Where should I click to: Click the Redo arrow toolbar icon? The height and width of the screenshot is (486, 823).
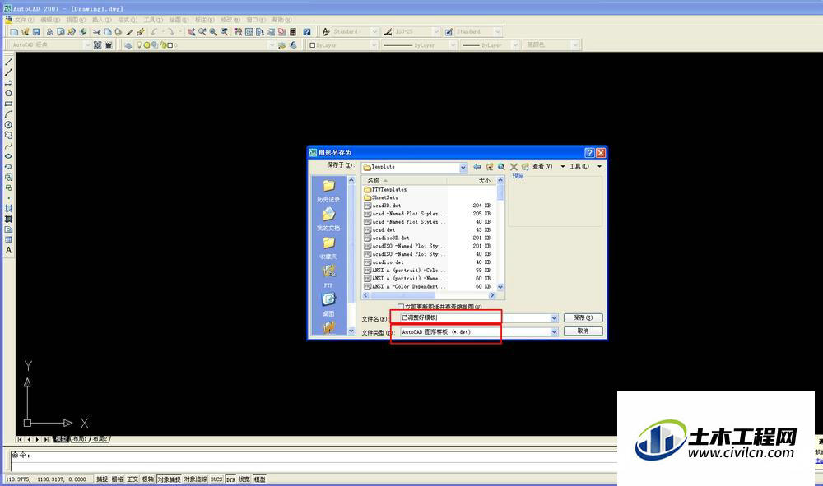pos(170,32)
